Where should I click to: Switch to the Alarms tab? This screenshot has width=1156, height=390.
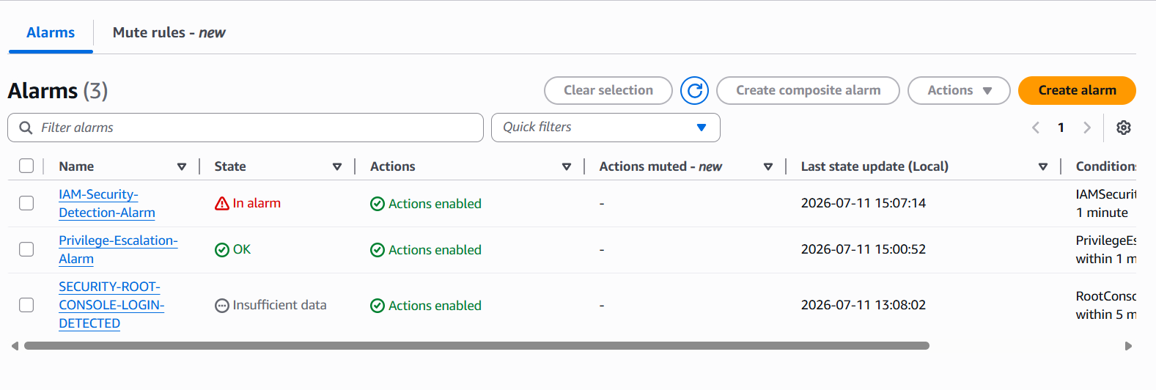(51, 33)
